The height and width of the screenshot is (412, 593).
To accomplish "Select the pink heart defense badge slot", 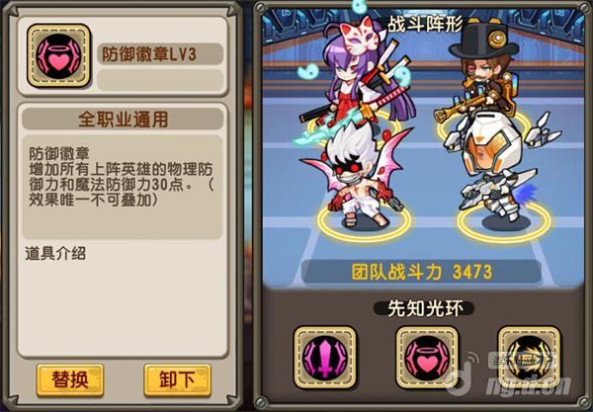I will pyautogui.click(x=427, y=358).
